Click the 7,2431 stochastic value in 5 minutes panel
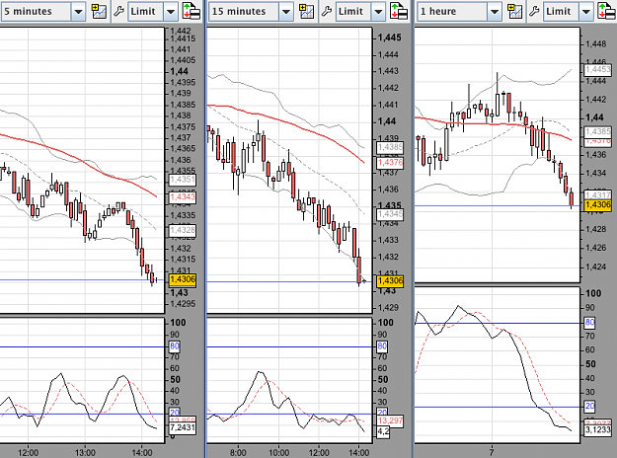Image resolution: width=617 pixels, height=458 pixels. click(183, 427)
